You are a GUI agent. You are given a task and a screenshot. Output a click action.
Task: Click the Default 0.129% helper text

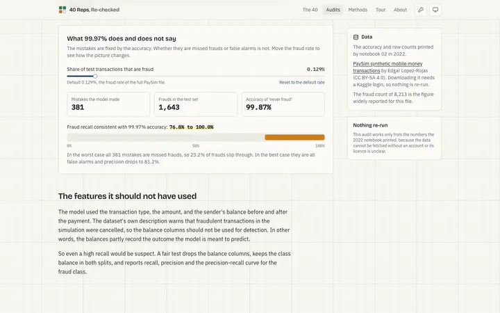[x=116, y=82]
